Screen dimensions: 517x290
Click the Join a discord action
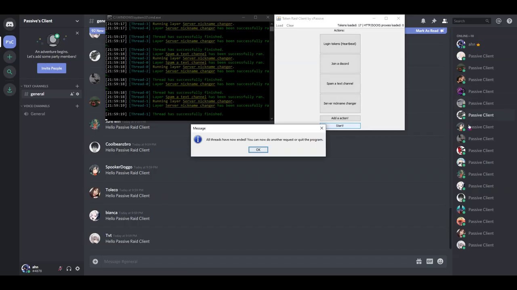(340, 64)
